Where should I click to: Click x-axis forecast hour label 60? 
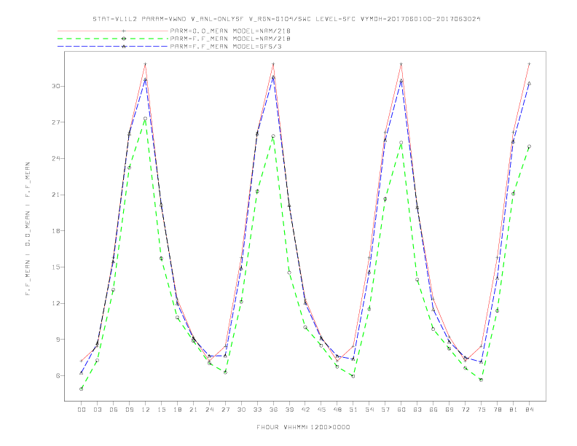click(401, 410)
